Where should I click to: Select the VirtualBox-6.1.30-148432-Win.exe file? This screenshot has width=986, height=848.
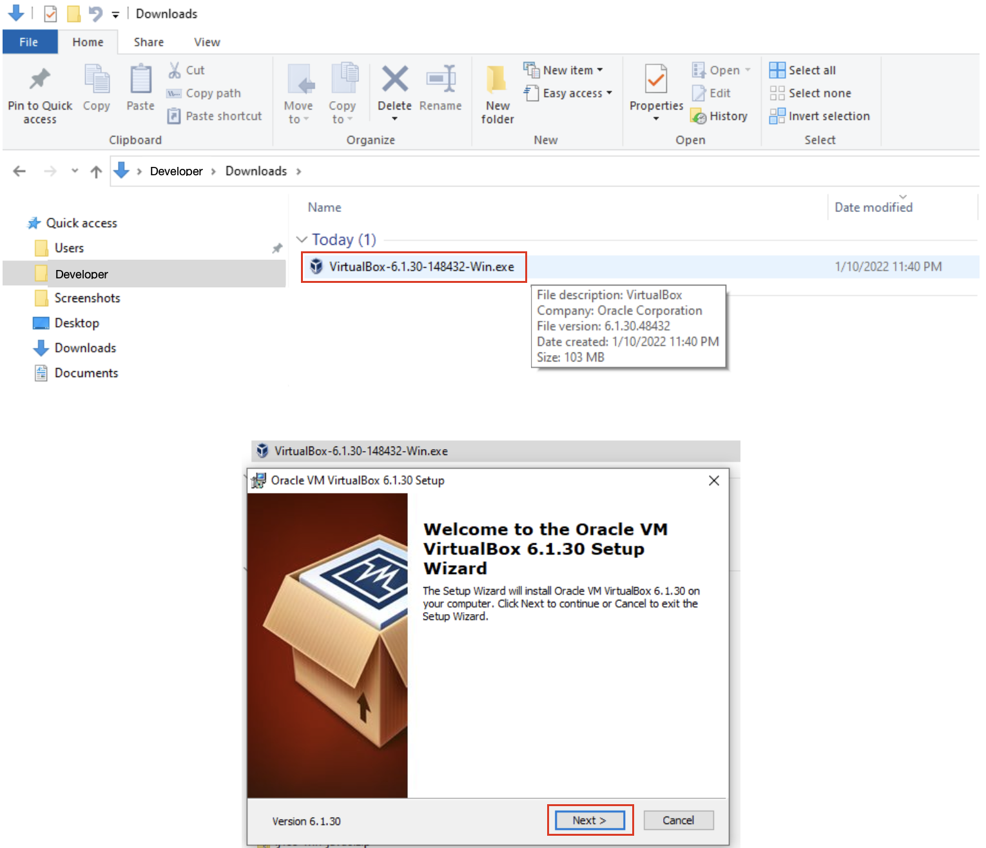(x=421, y=267)
